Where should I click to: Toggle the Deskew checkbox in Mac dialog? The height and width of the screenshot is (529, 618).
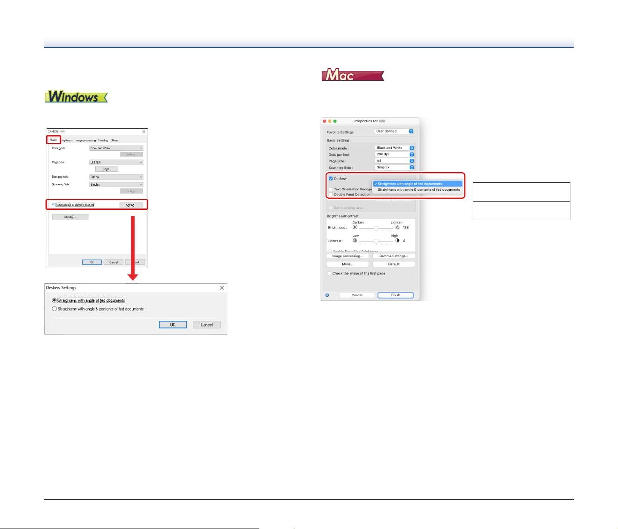pos(331,179)
